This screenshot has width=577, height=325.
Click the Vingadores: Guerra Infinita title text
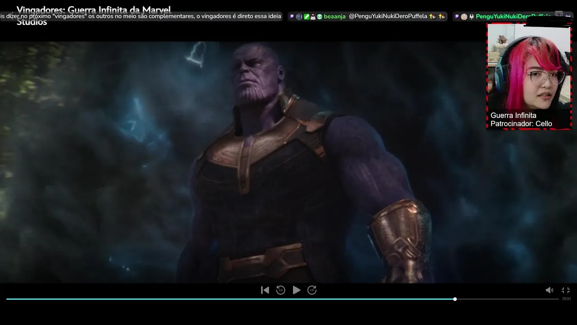pyautogui.click(x=94, y=15)
